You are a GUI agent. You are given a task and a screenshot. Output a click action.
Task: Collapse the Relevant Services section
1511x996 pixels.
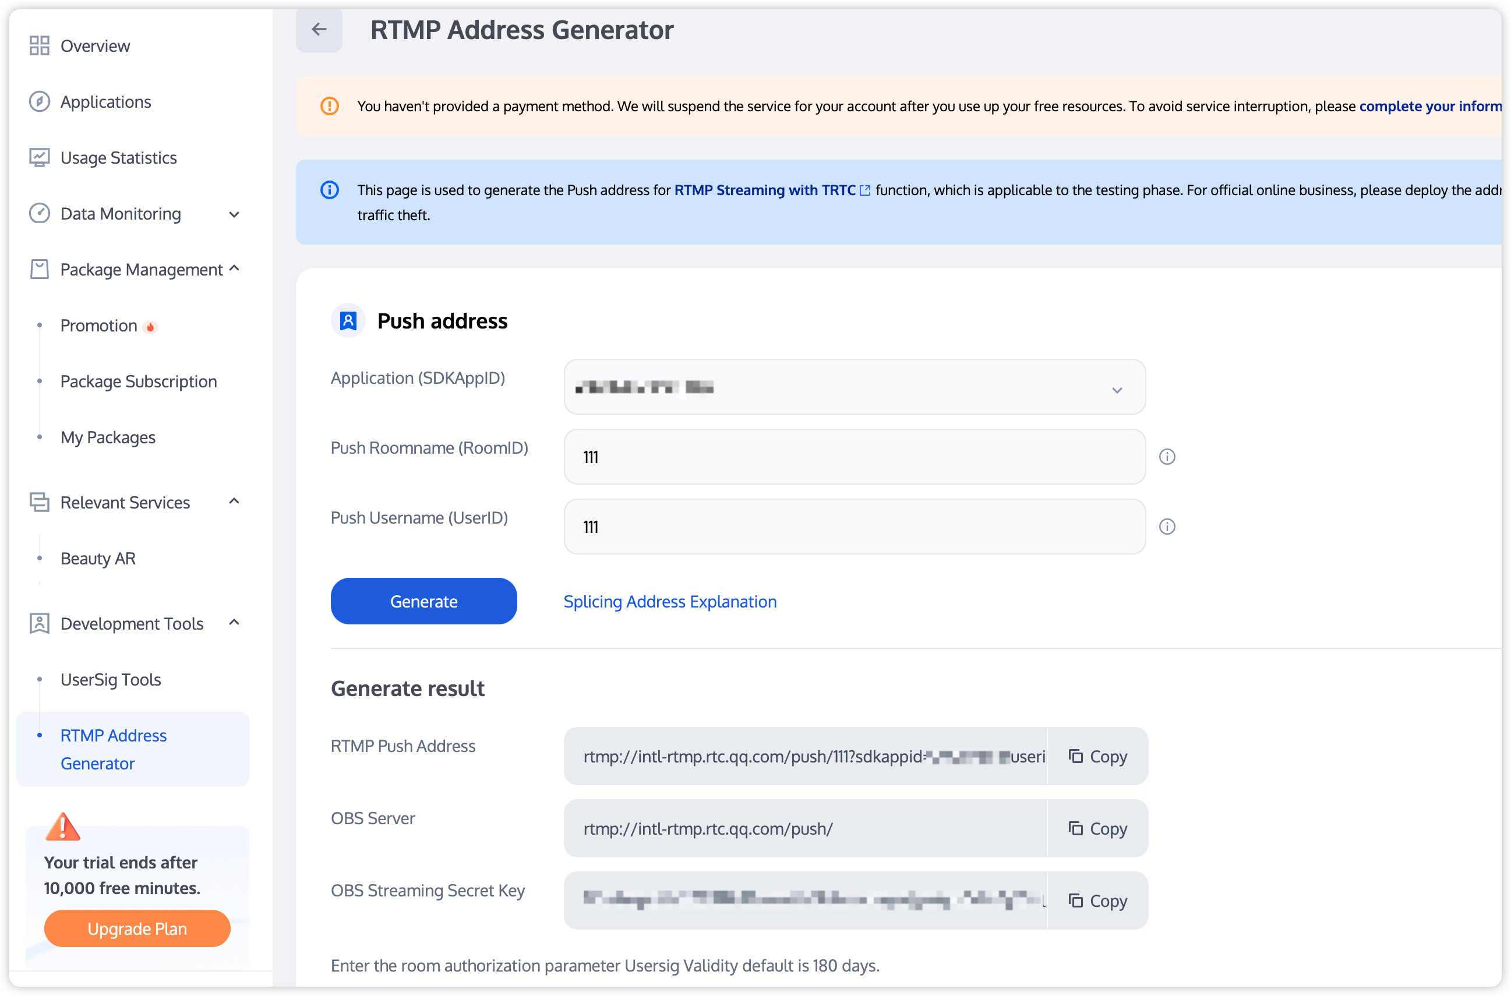(234, 502)
